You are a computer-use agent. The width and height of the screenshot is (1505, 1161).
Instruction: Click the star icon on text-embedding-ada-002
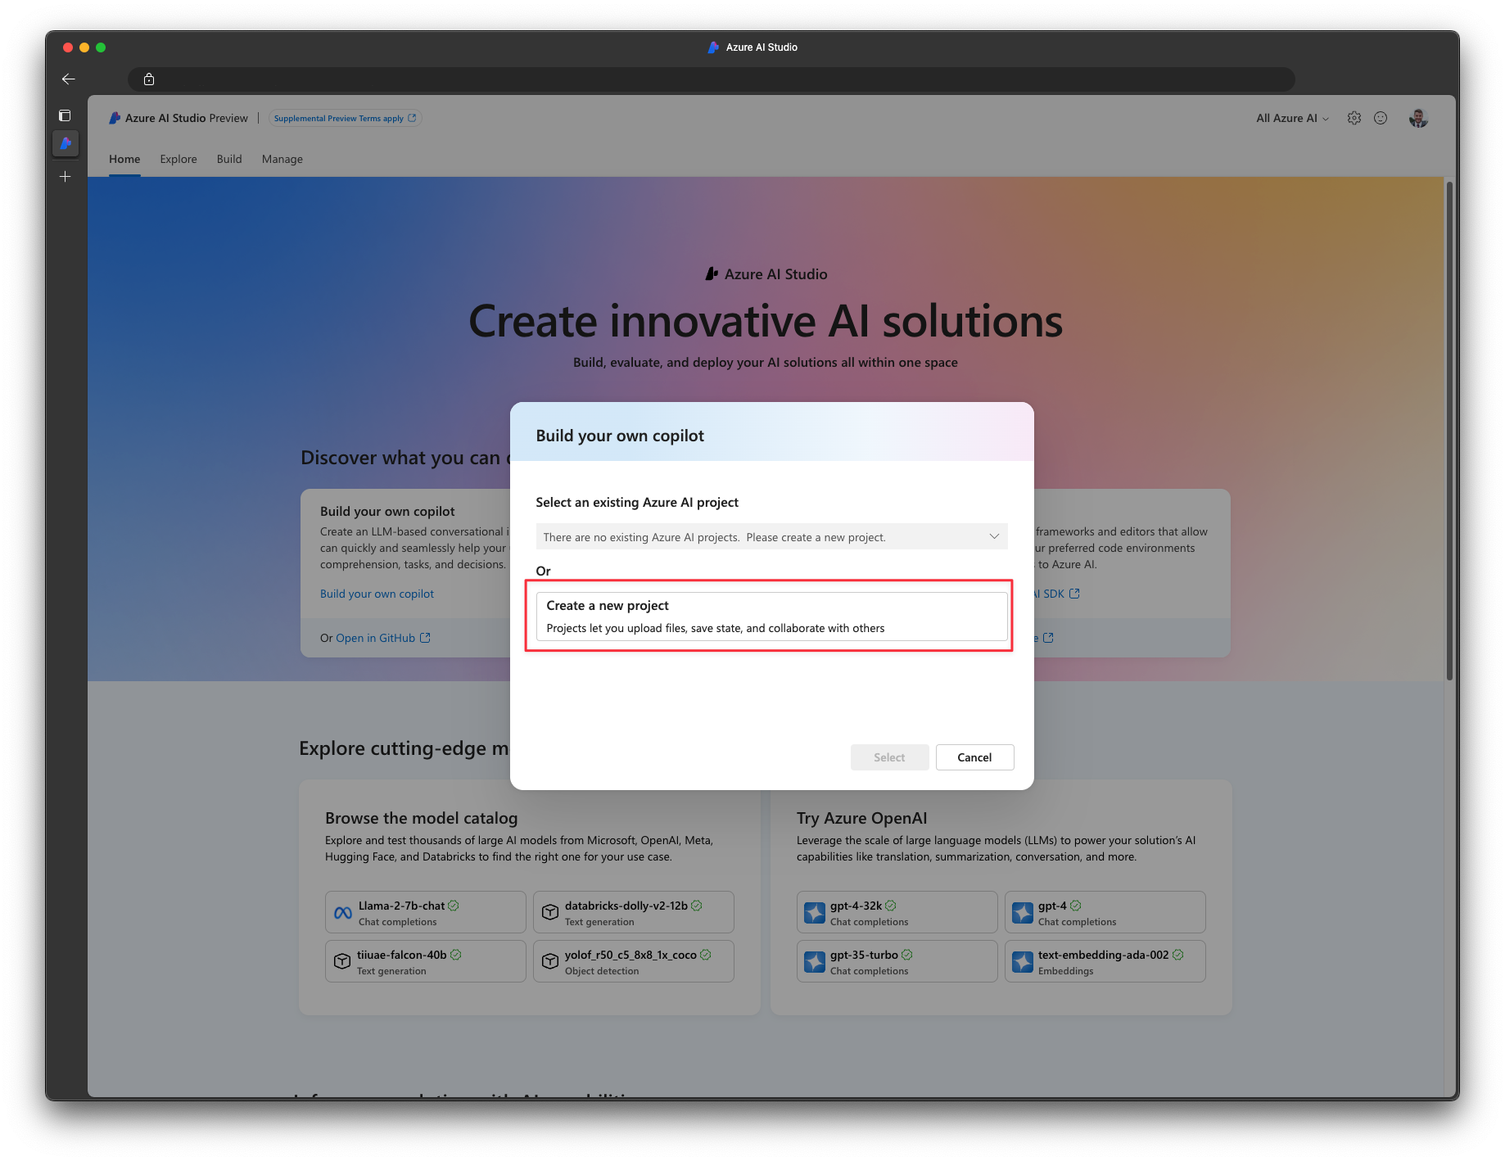(x=1023, y=961)
